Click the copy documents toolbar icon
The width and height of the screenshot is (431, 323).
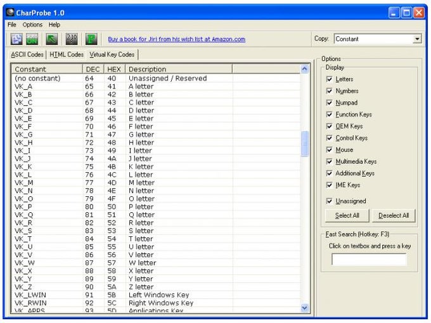tap(16, 39)
